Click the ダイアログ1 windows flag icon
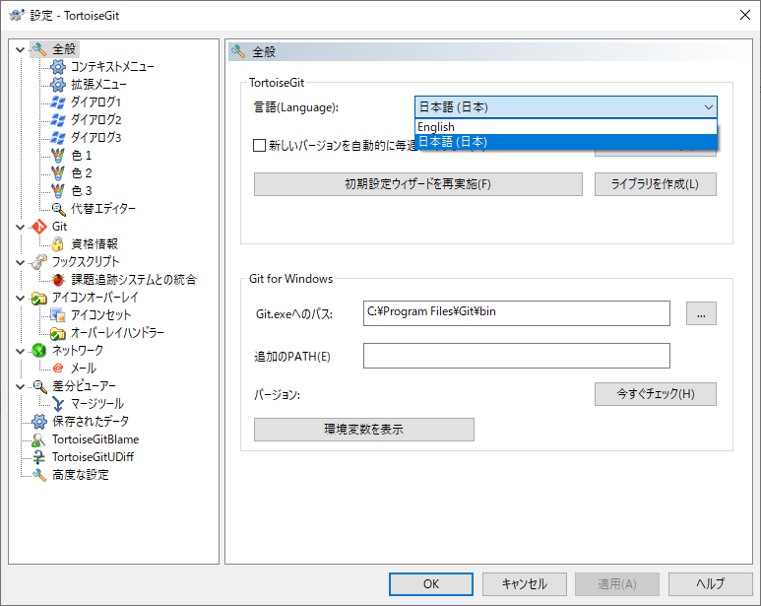The height and width of the screenshot is (606, 761). tap(58, 101)
